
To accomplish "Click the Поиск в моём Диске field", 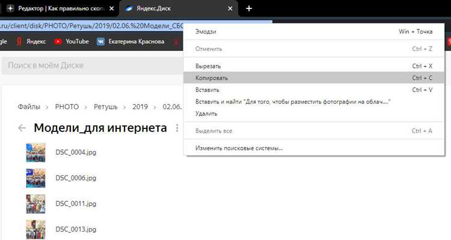I will 93,65.
